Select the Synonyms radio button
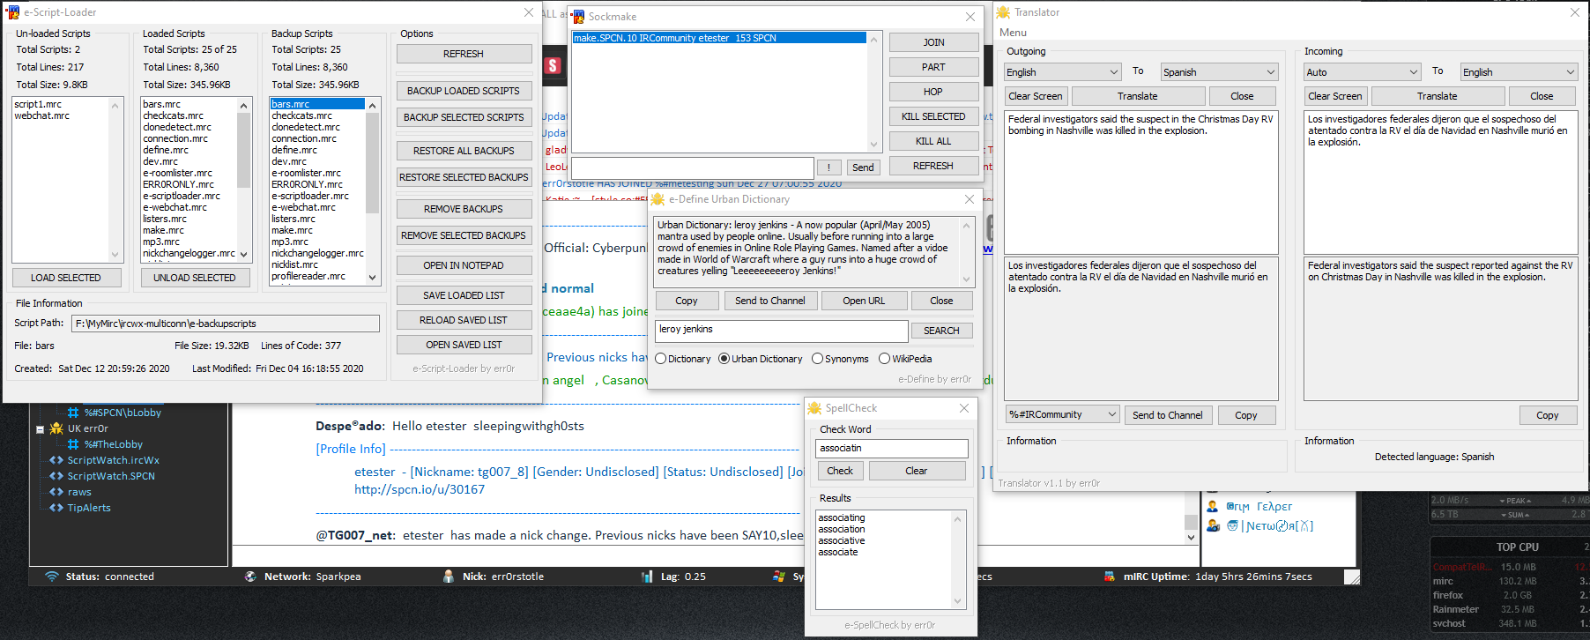1590x640 pixels. click(x=817, y=359)
